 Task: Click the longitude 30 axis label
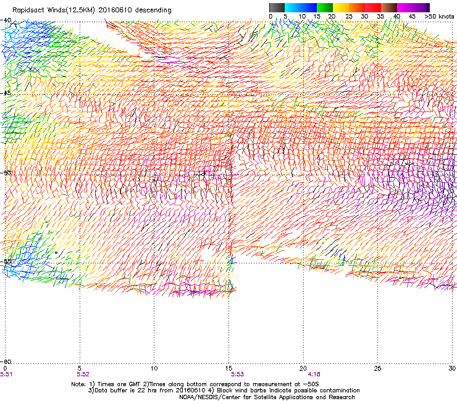[x=452, y=368]
